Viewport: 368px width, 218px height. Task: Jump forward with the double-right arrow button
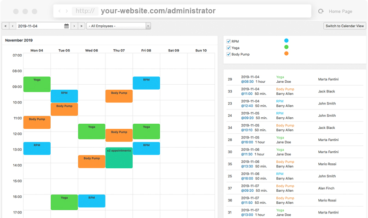click(x=82, y=26)
